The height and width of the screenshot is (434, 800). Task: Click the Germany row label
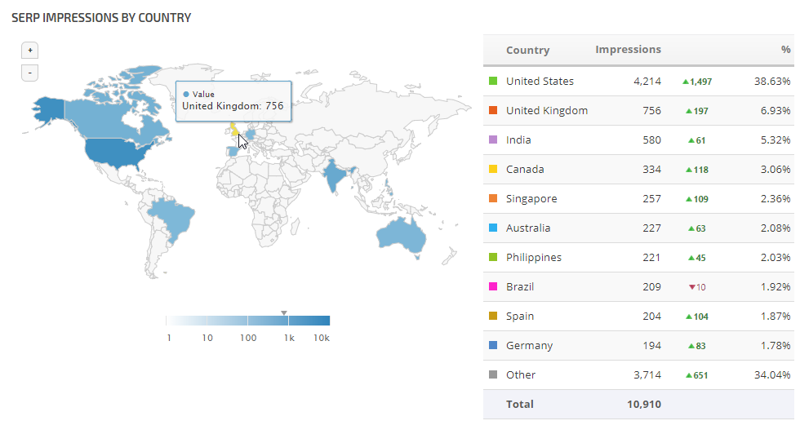pos(529,346)
